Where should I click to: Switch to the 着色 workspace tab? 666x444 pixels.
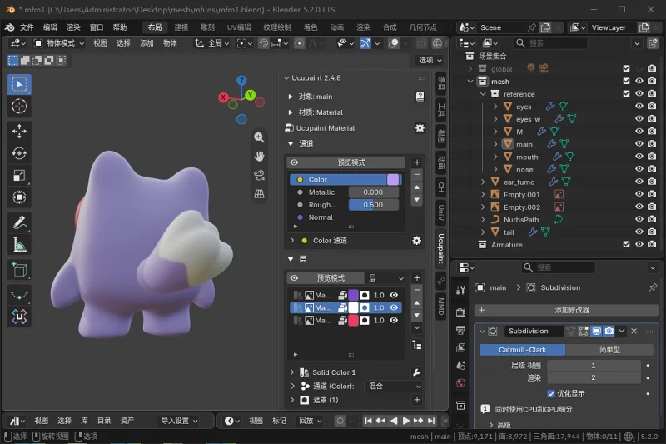click(311, 27)
